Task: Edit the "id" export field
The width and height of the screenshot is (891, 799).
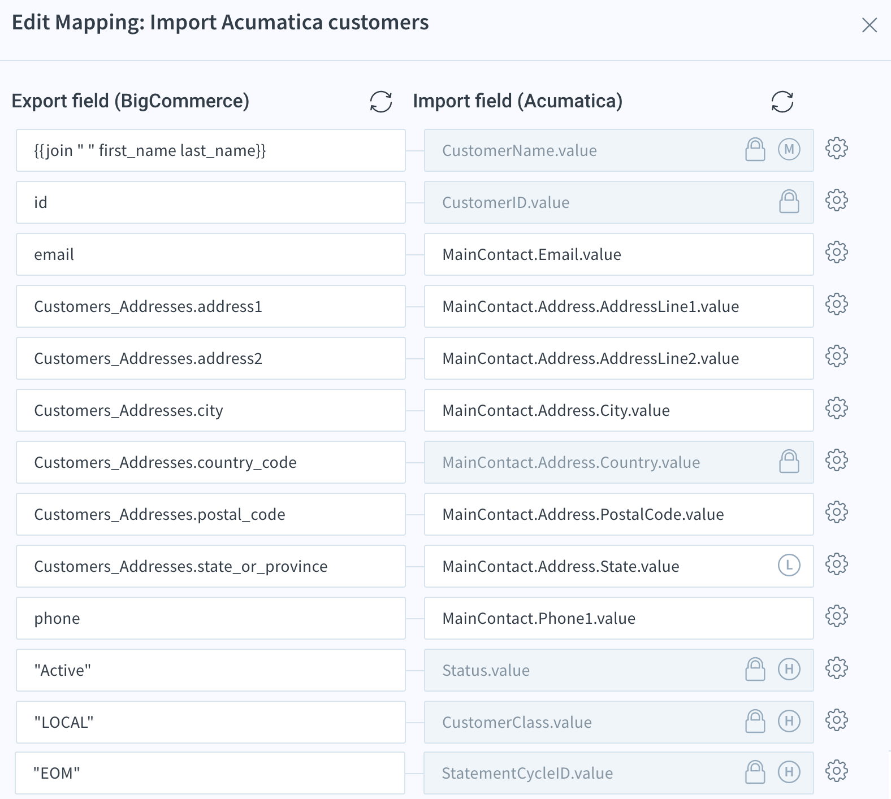Action: tap(211, 202)
